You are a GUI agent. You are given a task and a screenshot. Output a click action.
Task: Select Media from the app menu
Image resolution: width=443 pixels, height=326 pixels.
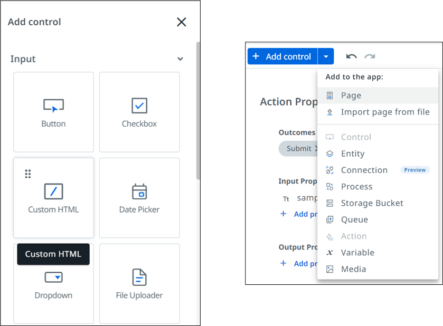(x=353, y=269)
